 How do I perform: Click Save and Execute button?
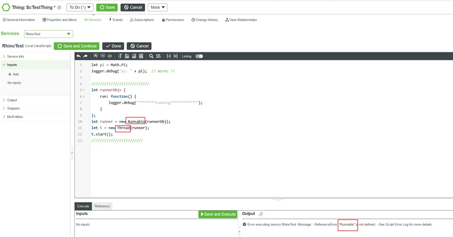(218, 214)
